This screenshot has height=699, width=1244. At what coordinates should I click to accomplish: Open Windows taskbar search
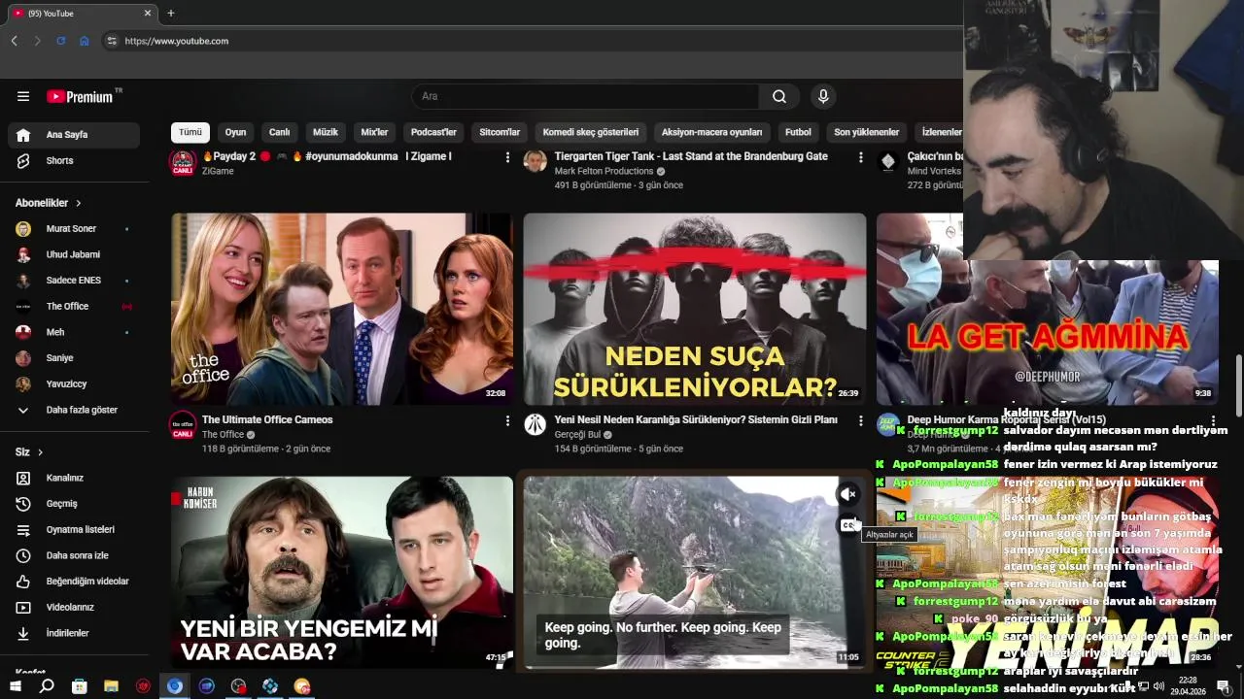pos(47,686)
